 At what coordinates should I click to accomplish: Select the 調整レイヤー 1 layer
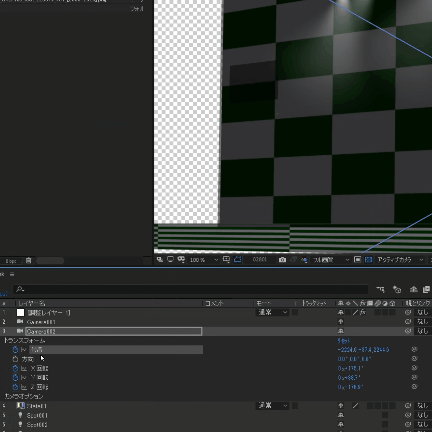tap(49, 313)
